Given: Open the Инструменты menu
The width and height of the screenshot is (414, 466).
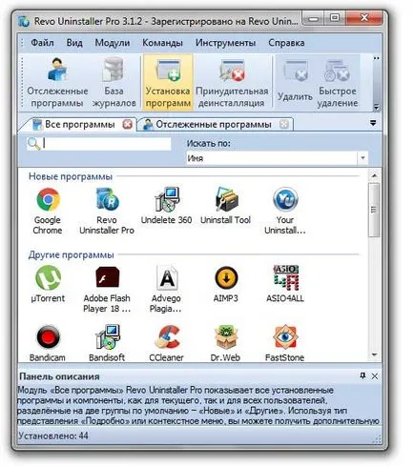Looking at the screenshot, I should 225,43.
